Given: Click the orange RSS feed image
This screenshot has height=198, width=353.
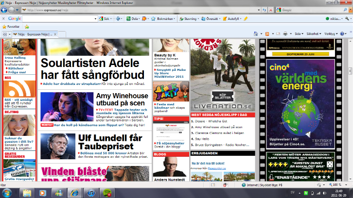Looking at the screenshot, I should click(x=19, y=89).
